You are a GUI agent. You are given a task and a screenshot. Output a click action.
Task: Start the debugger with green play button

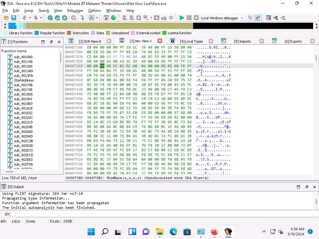tap(182, 18)
